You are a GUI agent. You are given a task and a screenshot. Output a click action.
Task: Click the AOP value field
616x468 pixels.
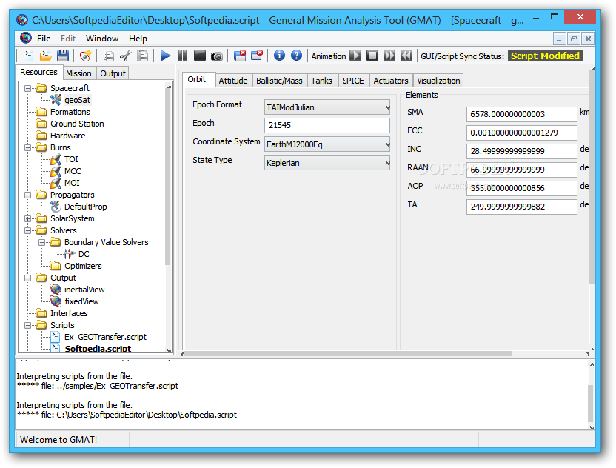[522, 188]
